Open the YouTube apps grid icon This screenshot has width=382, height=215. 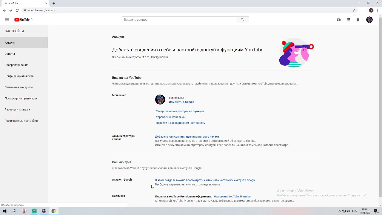(348, 20)
